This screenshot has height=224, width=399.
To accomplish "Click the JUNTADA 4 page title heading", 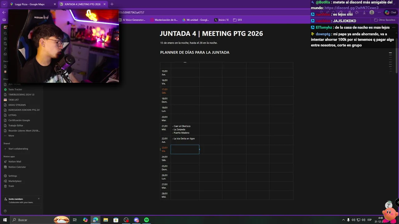I will [211, 34].
